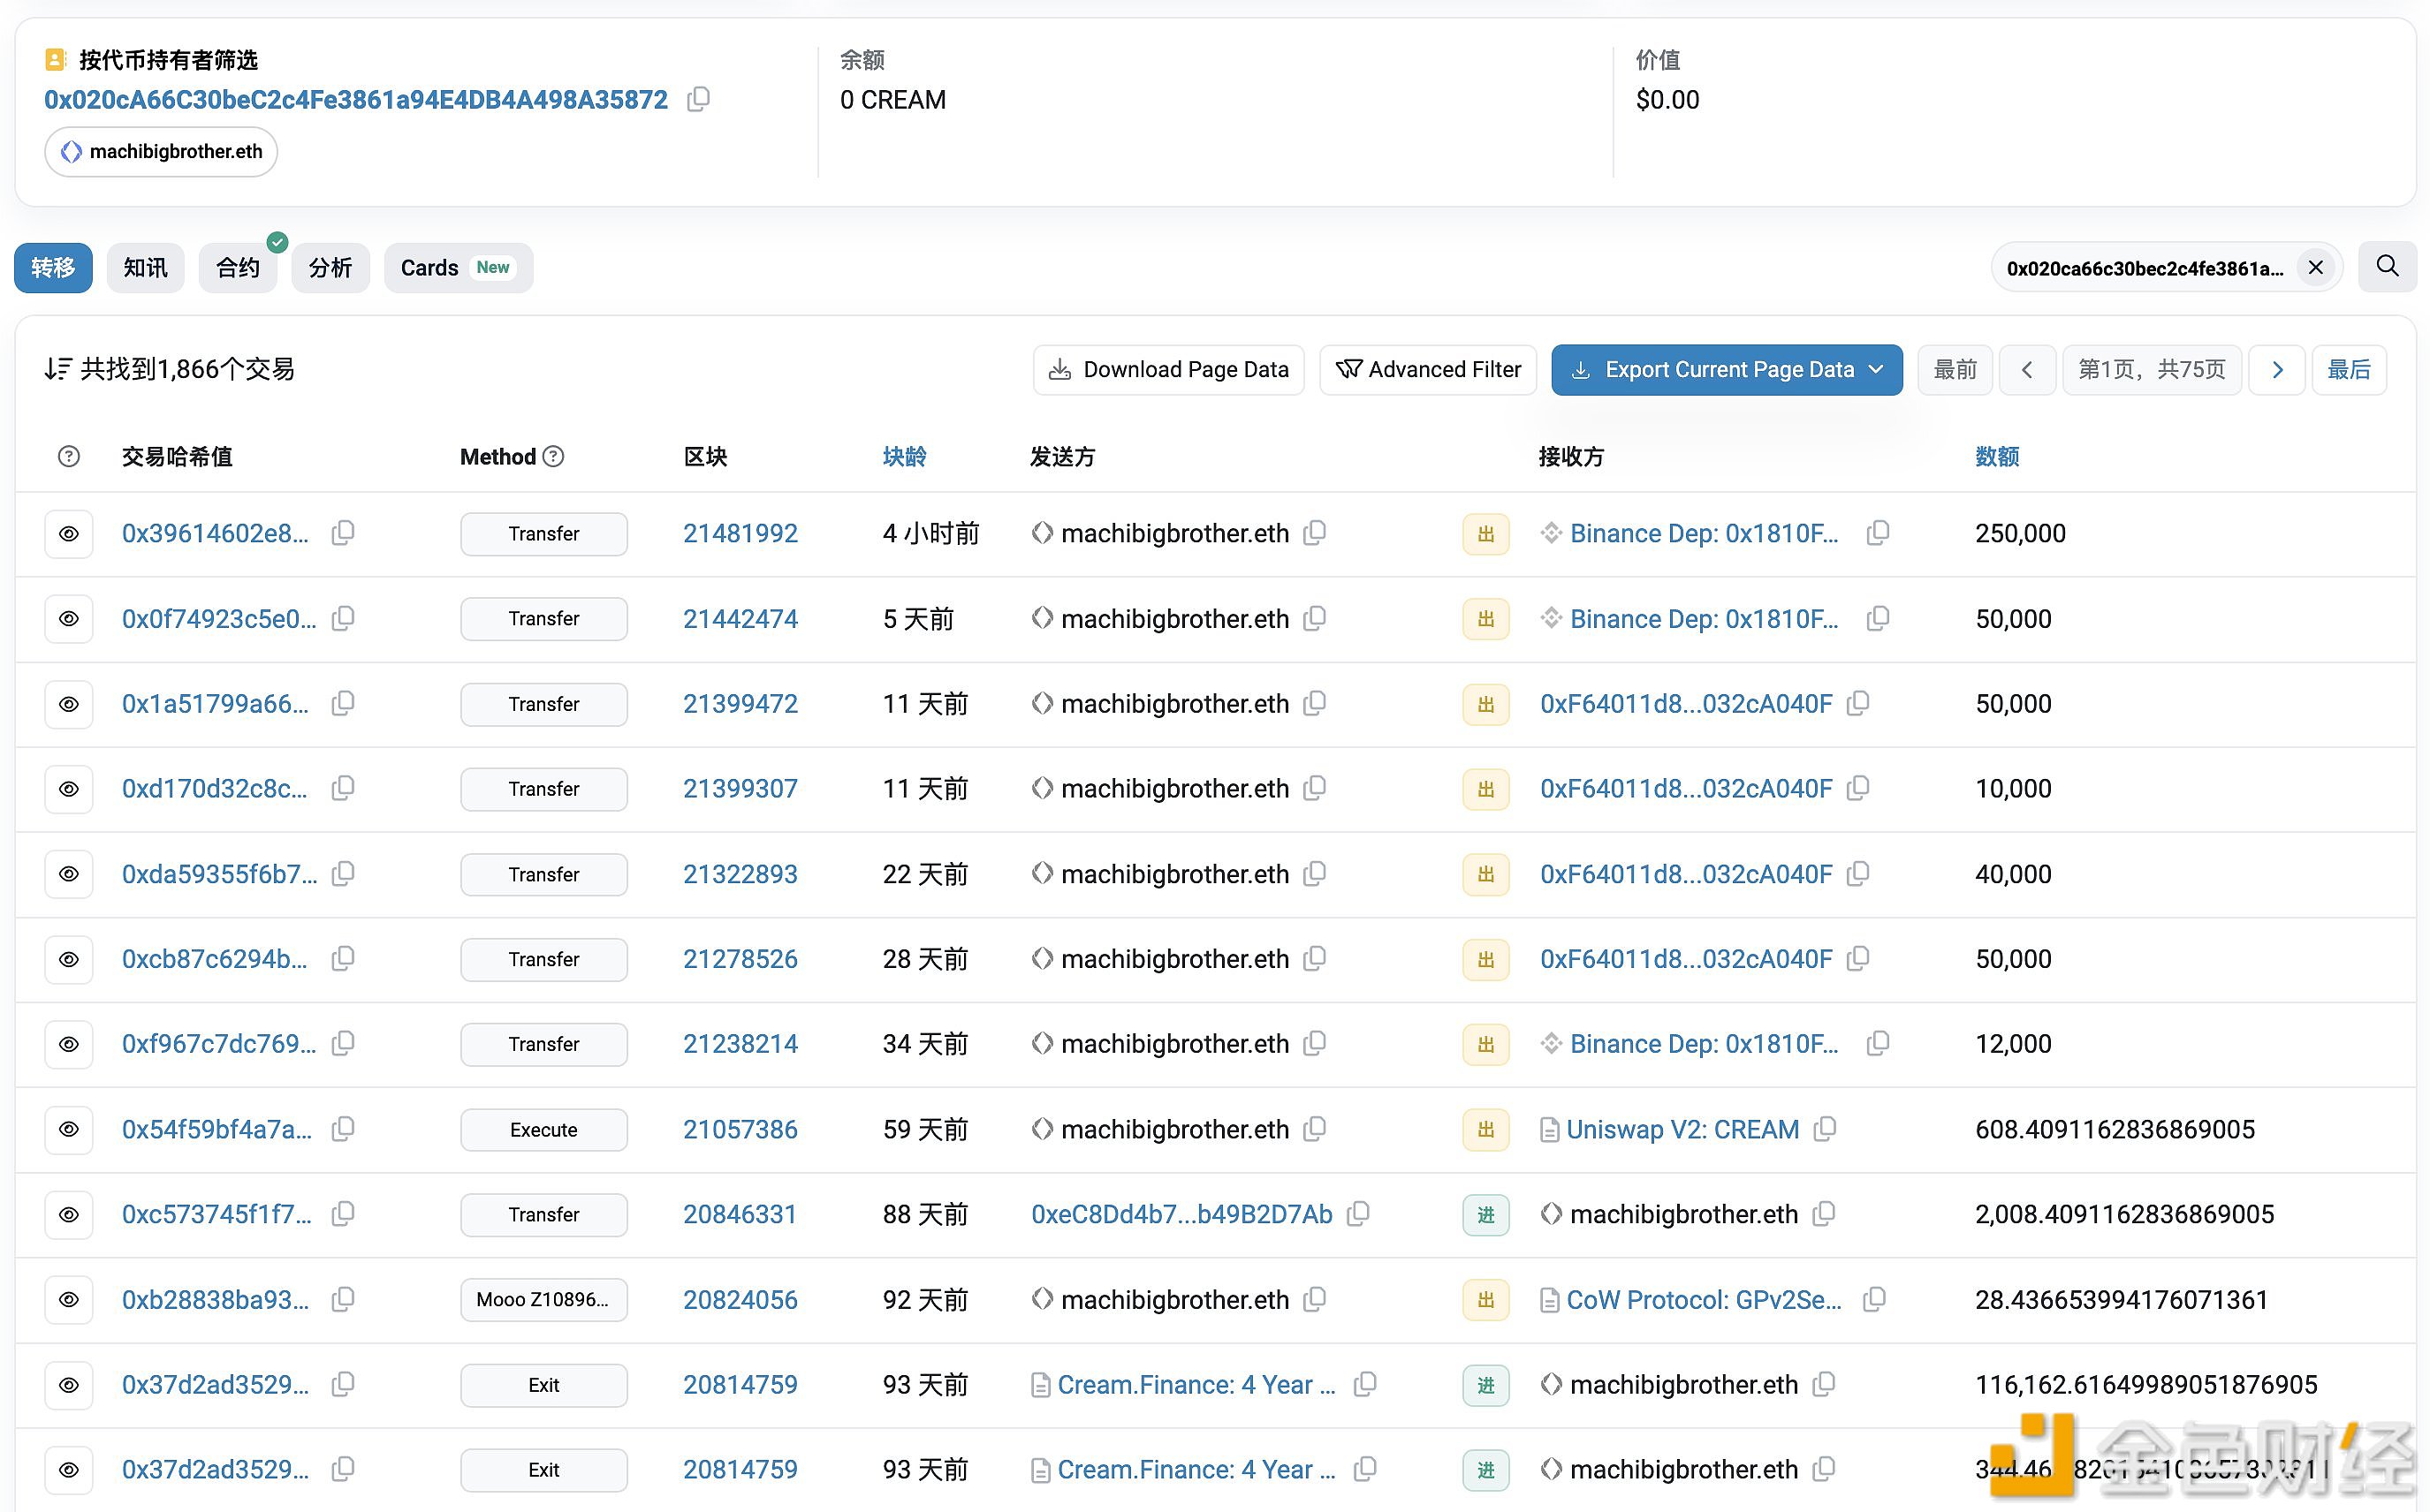Open the search magnifier icon
Screen dimensions: 2430x1512
2387,266
